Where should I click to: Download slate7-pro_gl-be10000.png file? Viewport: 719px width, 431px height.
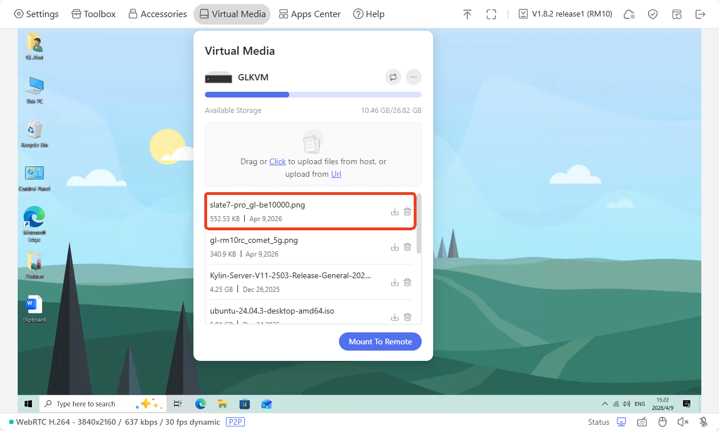(394, 212)
